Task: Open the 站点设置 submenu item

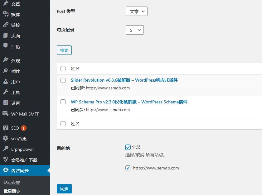Action: (x=12, y=183)
